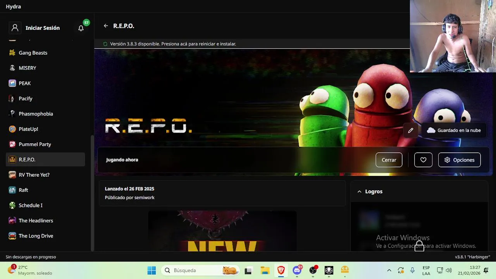The height and width of the screenshot is (279, 496).
Task: Click the pencil edit hero image icon
Action: 411,130
